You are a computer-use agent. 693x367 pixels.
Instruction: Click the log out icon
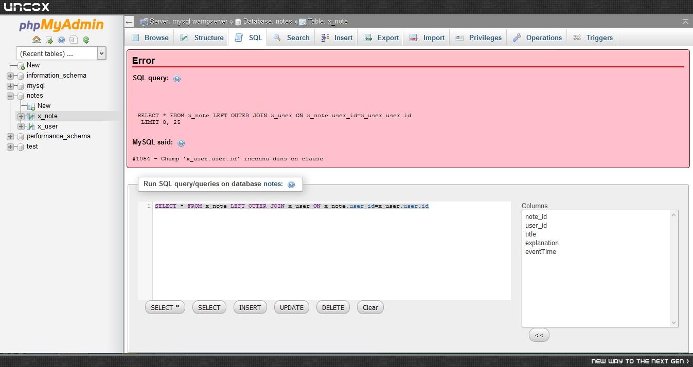[49, 40]
